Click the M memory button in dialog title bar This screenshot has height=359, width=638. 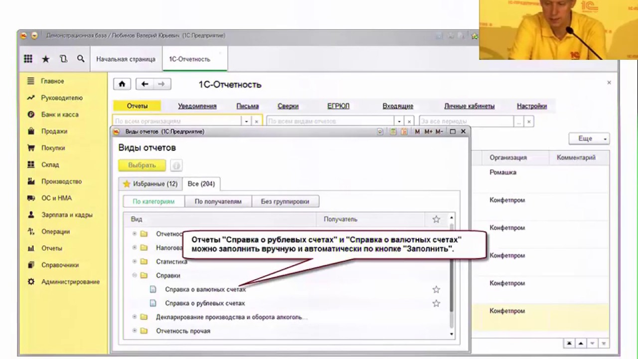point(417,132)
